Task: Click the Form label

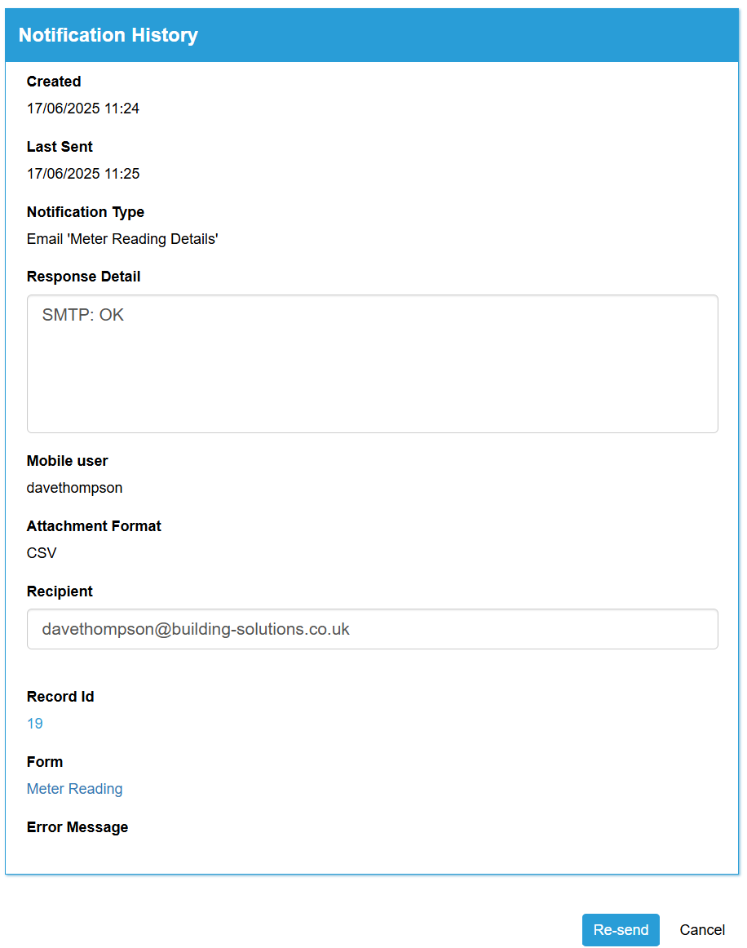Action: (x=45, y=762)
